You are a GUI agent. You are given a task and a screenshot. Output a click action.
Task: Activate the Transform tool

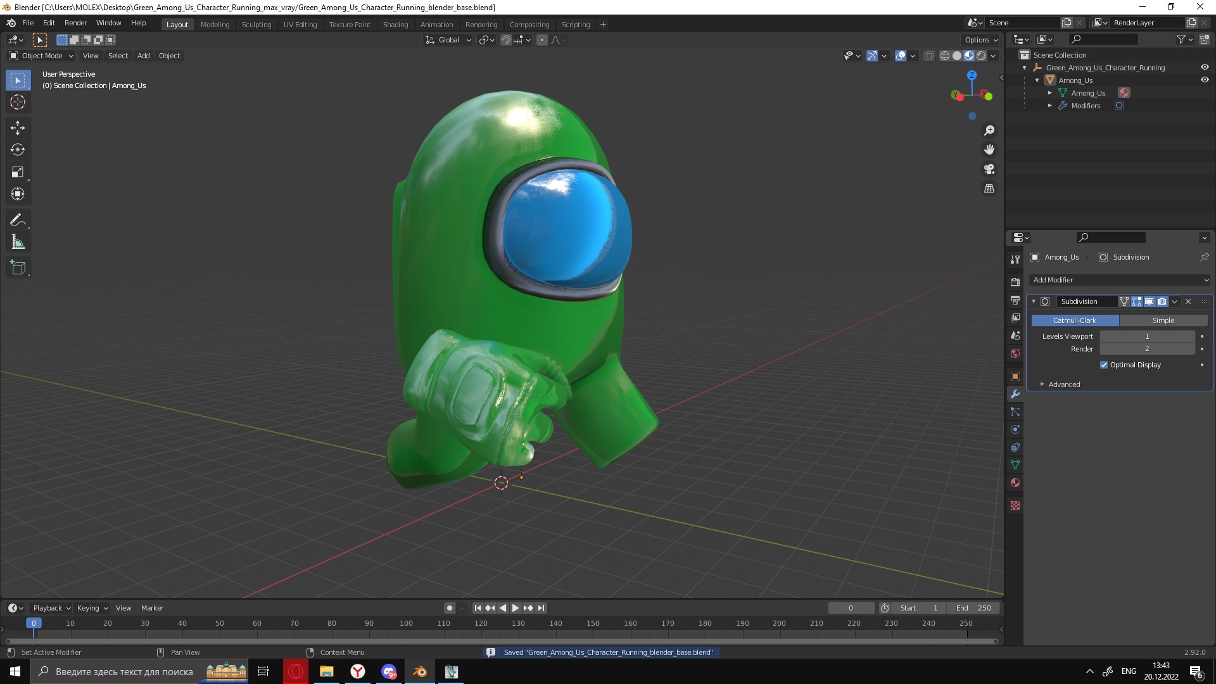coord(18,194)
